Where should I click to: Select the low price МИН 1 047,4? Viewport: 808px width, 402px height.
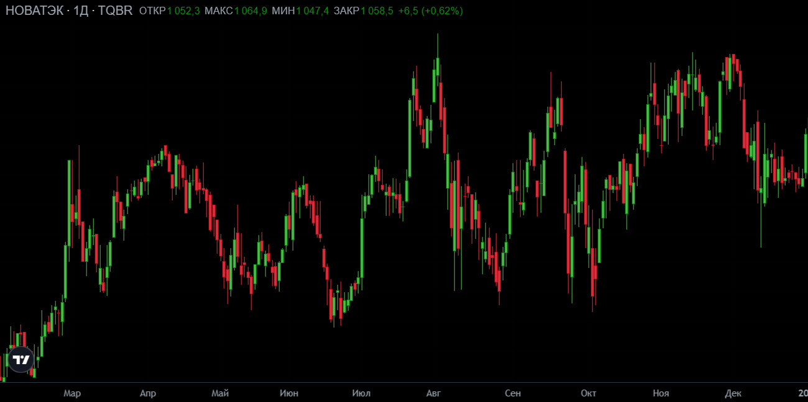300,11
